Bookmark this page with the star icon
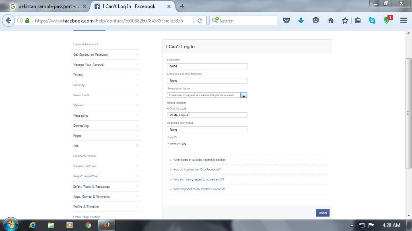Viewport: 412px width, 231px height. point(345,20)
